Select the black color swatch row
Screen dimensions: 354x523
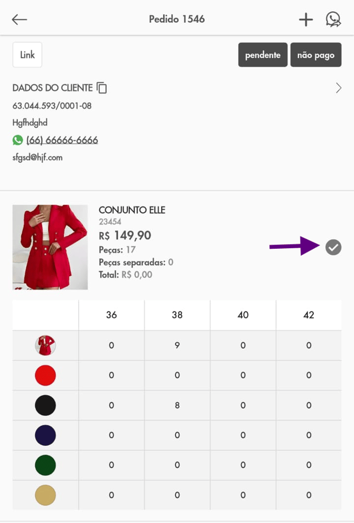[x=45, y=405]
